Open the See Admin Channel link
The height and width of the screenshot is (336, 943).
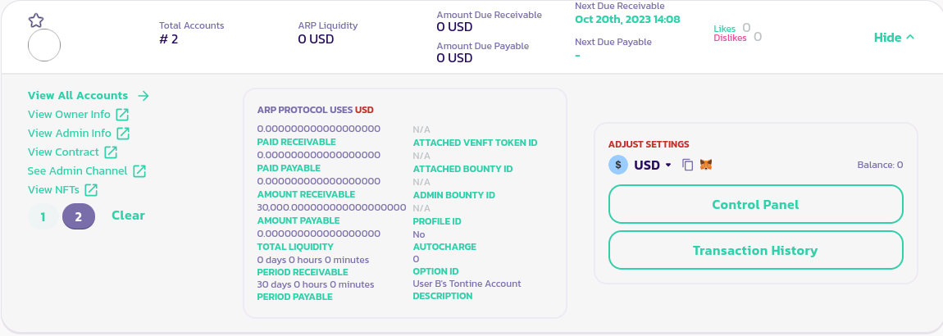pos(77,170)
